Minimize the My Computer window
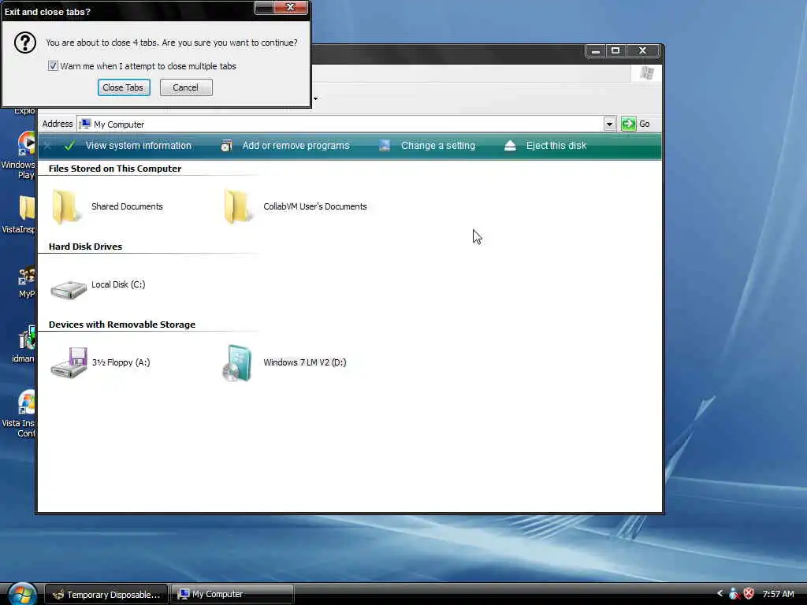The width and height of the screenshot is (807, 605). (596, 50)
